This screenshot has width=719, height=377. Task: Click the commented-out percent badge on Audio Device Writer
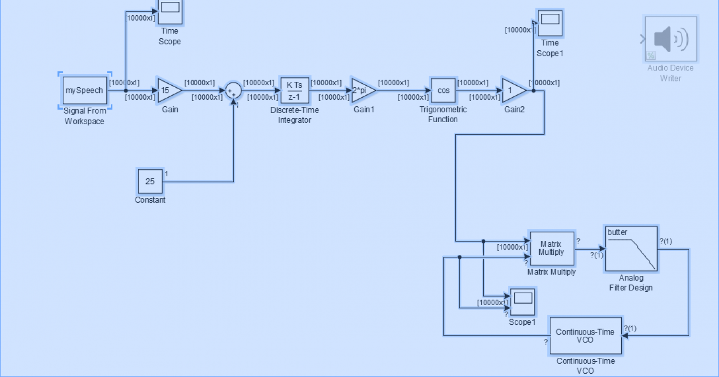[650, 56]
